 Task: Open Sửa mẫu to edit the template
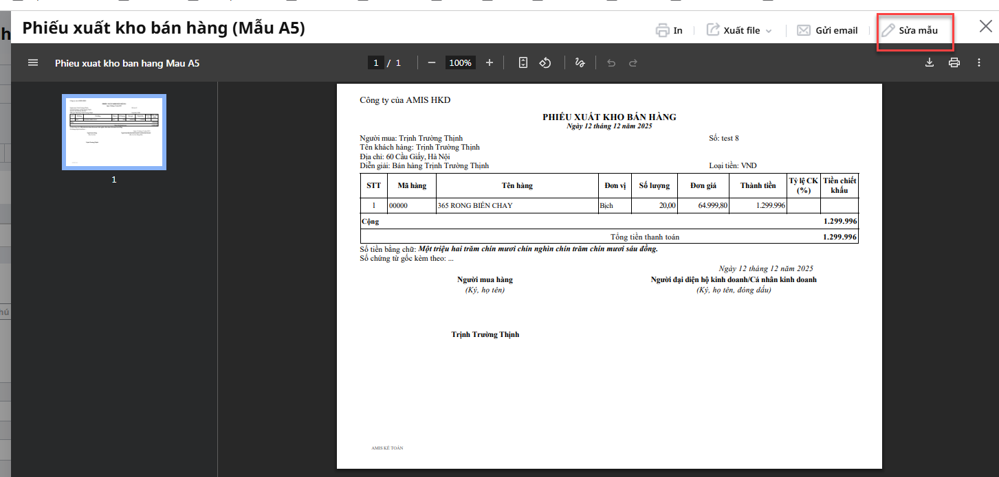tap(910, 30)
